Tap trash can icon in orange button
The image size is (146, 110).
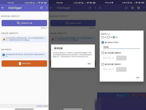(x=20, y=64)
